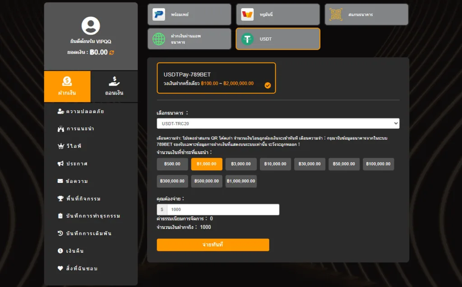Click the deposit coin icon
Screen dimensions: 462x287
(x=67, y=81)
